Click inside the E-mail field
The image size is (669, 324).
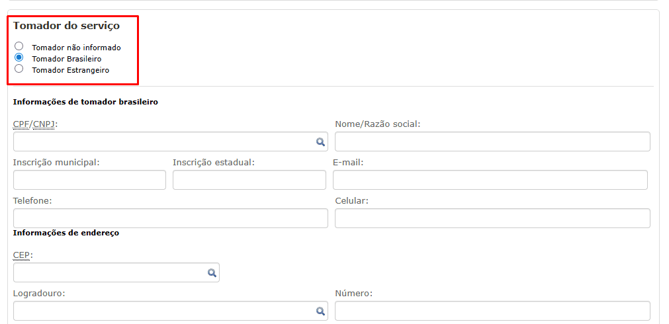[490, 180]
